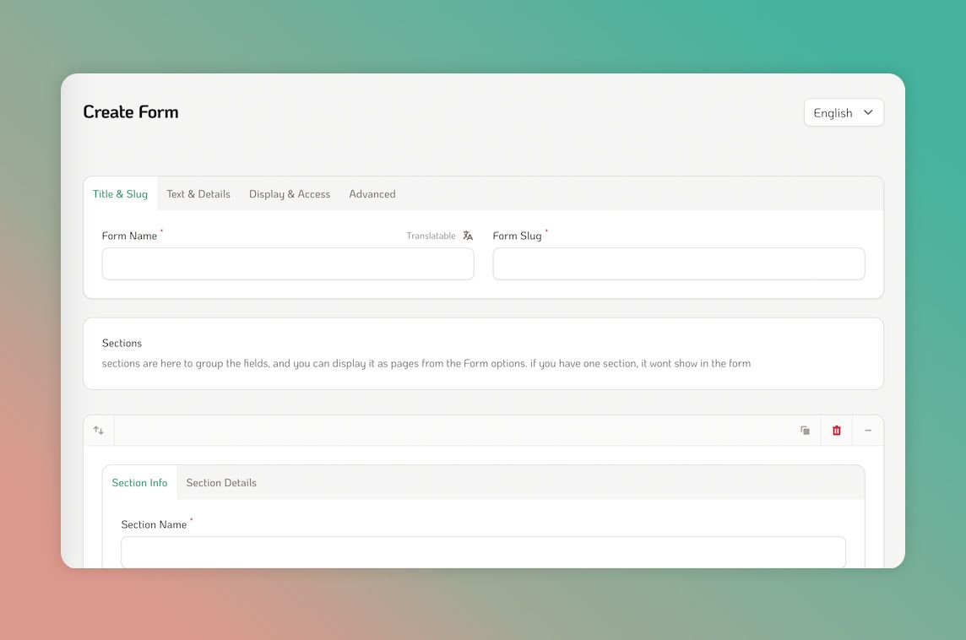Open the Display & Access tab
This screenshot has width=966, height=640.
tap(289, 193)
